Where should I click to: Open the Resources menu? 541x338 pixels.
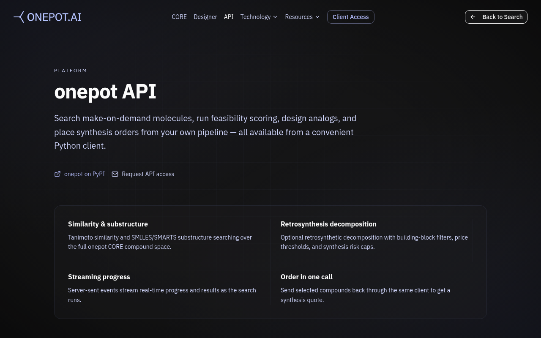[x=302, y=17]
